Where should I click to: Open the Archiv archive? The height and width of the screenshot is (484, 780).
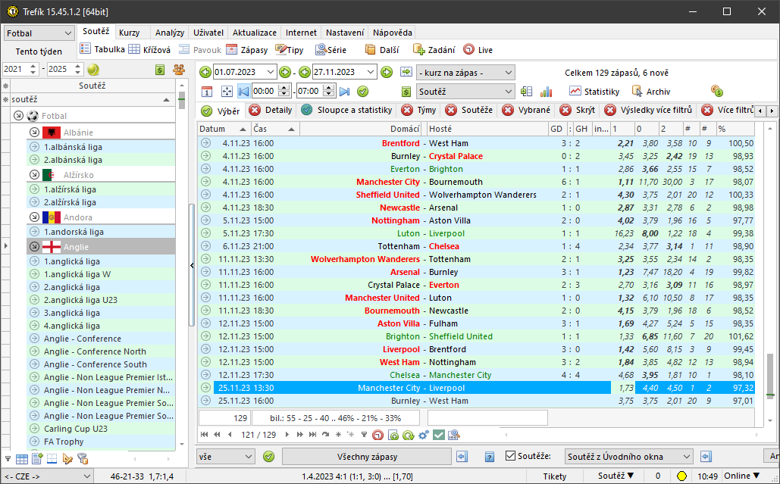click(651, 92)
